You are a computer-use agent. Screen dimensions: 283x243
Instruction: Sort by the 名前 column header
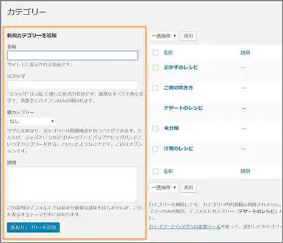coord(168,53)
